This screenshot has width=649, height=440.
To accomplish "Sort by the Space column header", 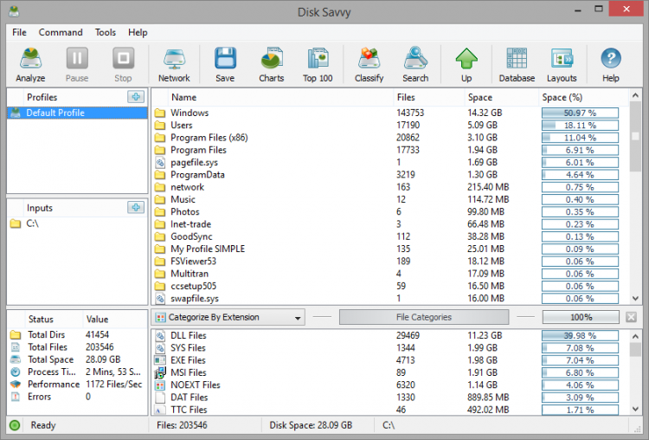I will click(x=502, y=97).
